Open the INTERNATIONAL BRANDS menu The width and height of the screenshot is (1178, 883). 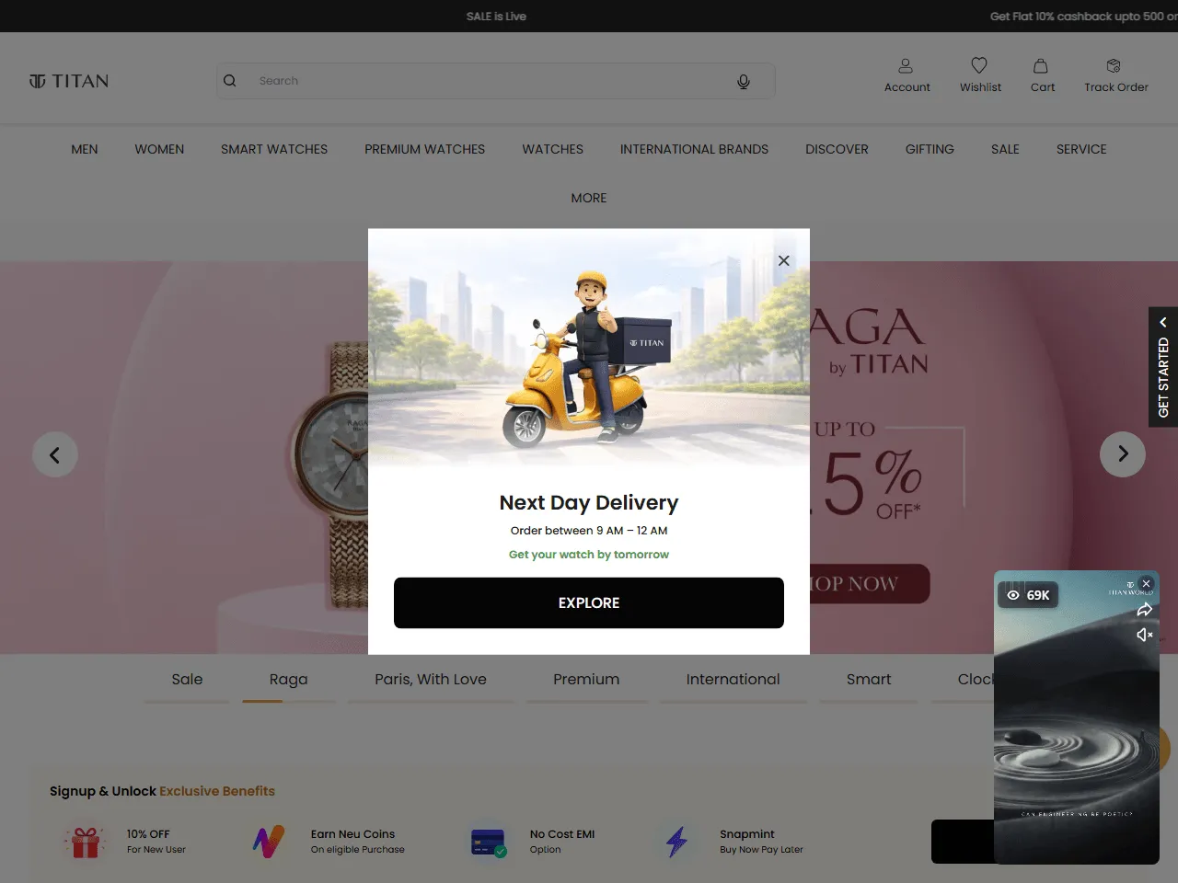694,149
